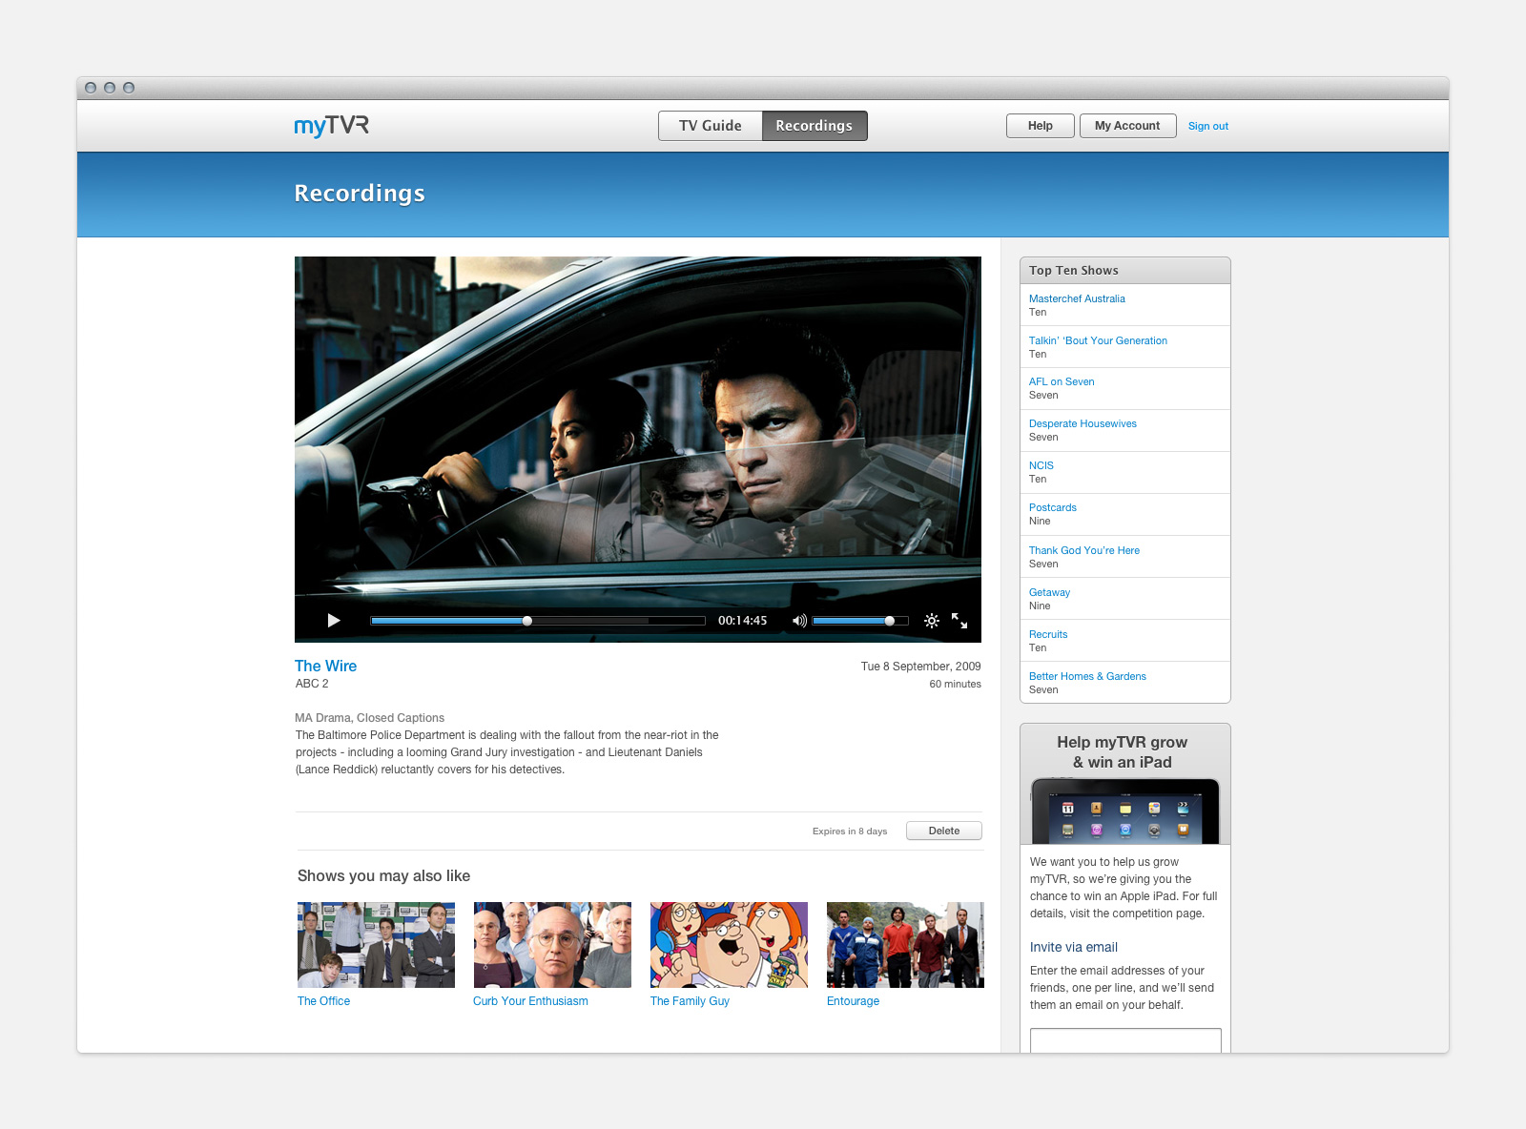Delete the recording of The Wire
Viewport: 1526px width, 1129px height.
click(943, 831)
